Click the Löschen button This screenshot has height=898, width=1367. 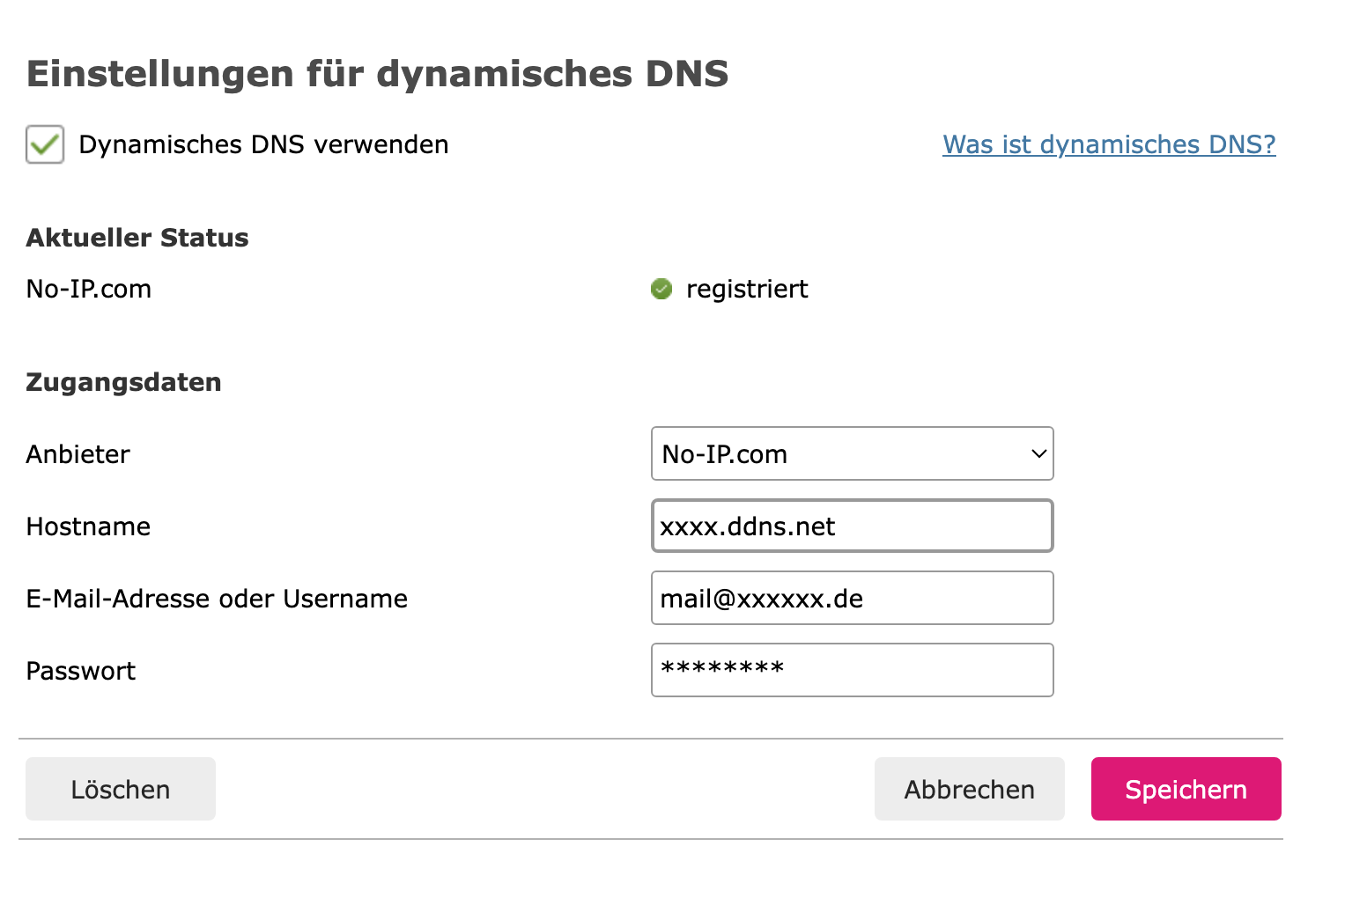pos(121,789)
